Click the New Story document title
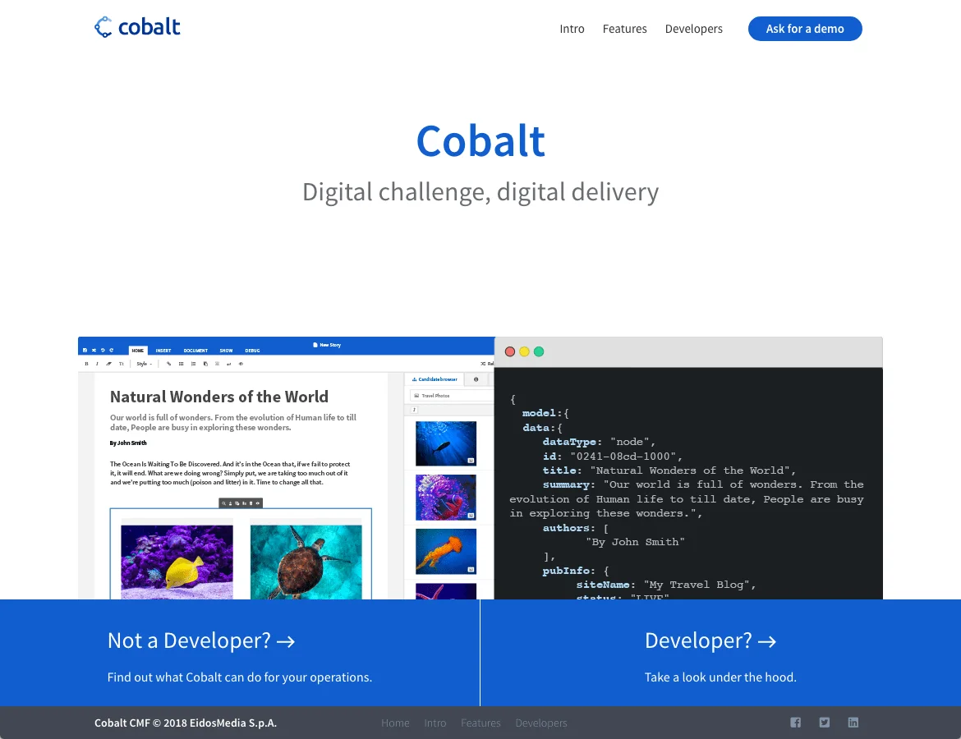 click(x=327, y=345)
